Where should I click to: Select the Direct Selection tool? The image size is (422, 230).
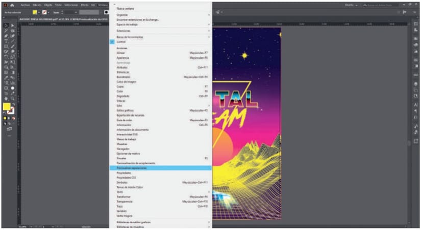click(x=13, y=25)
